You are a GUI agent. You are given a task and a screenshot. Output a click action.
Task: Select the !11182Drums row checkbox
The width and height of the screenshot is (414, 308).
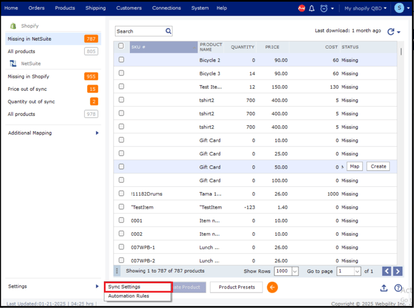[121, 193]
